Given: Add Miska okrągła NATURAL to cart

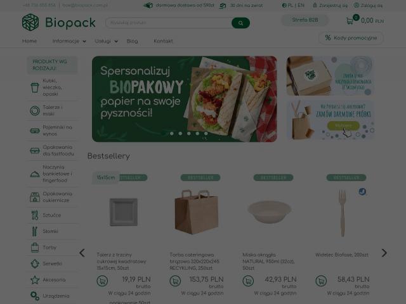Looking at the screenshot, I should [x=248, y=281].
